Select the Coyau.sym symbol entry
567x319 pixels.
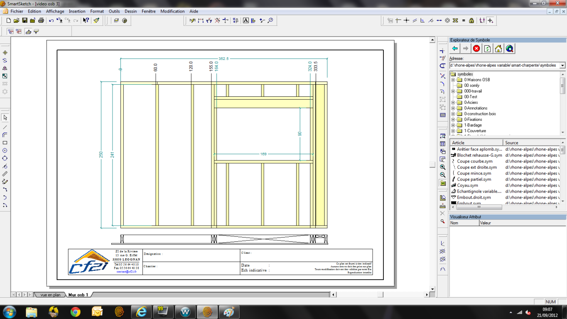[x=467, y=185]
